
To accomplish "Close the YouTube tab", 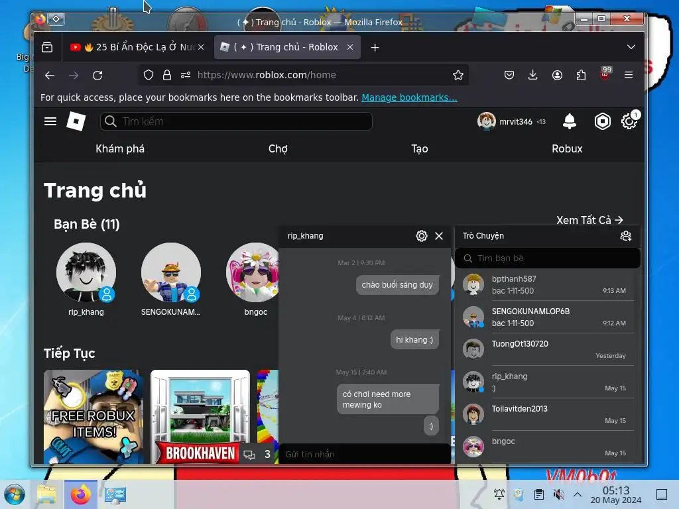I will point(201,47).
